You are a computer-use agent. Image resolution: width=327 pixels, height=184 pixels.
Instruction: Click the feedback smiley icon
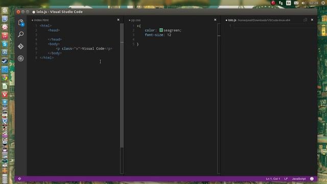click(312, 178)
